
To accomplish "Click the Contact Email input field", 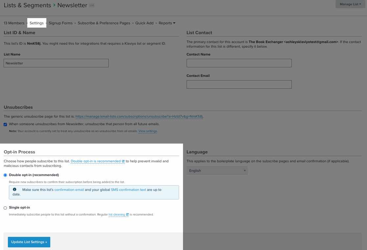I will coord(239,84).
